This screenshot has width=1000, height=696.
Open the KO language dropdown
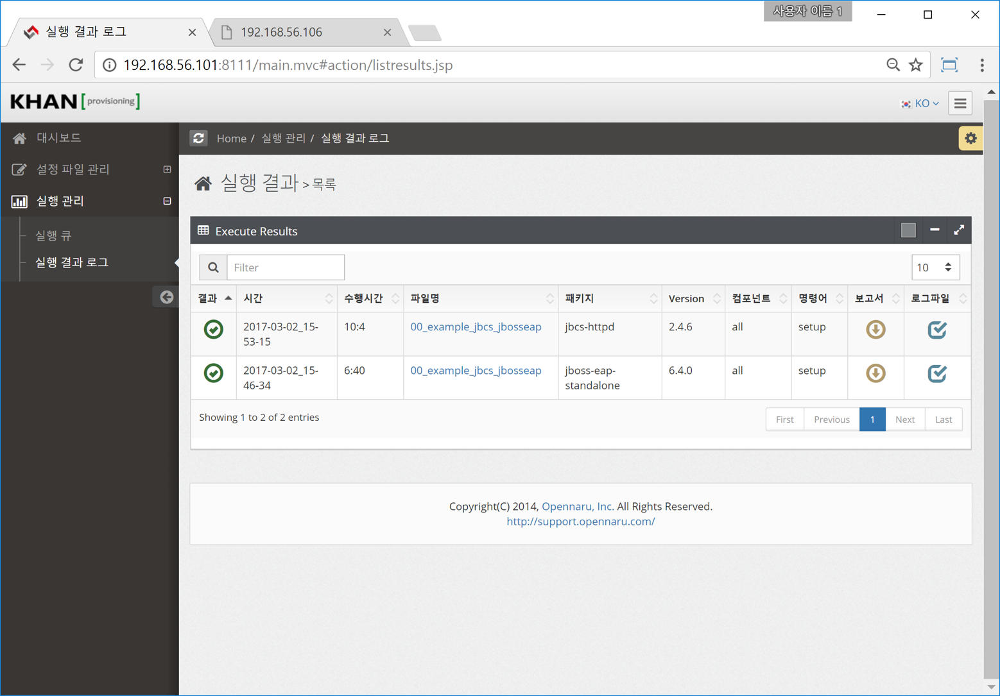920,103
